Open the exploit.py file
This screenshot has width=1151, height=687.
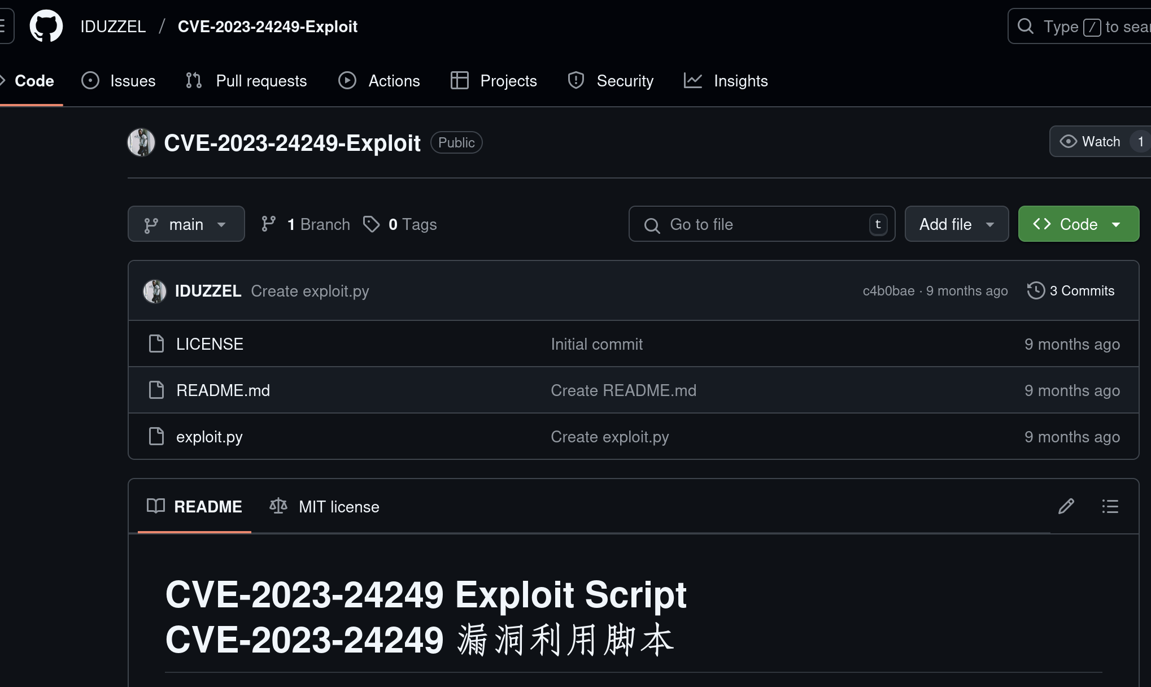[x=209, y=437]
